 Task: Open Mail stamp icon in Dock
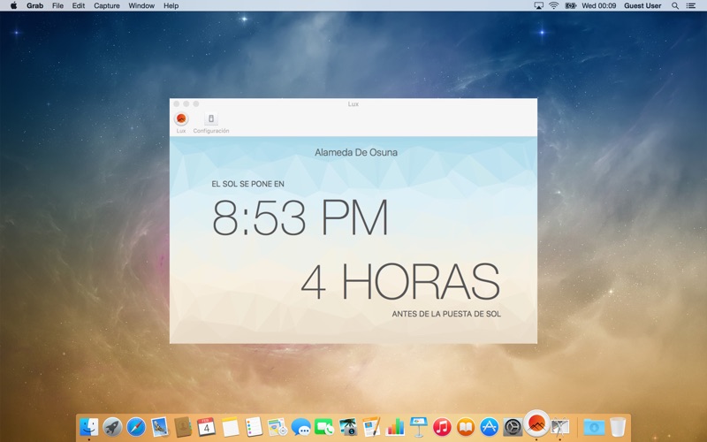point(160,426)
